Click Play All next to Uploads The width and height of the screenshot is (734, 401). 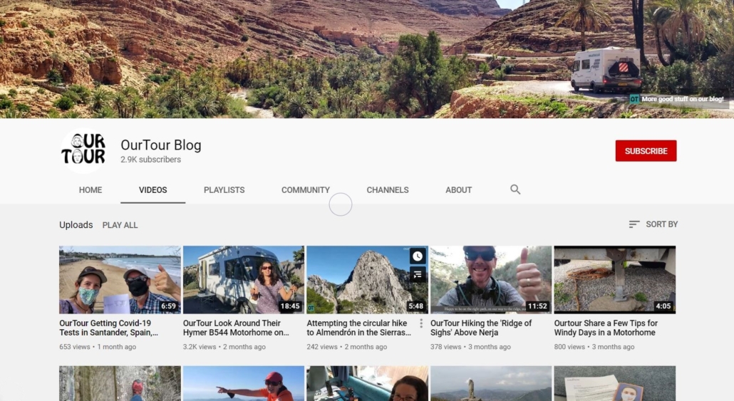click(x=120, y=225)
